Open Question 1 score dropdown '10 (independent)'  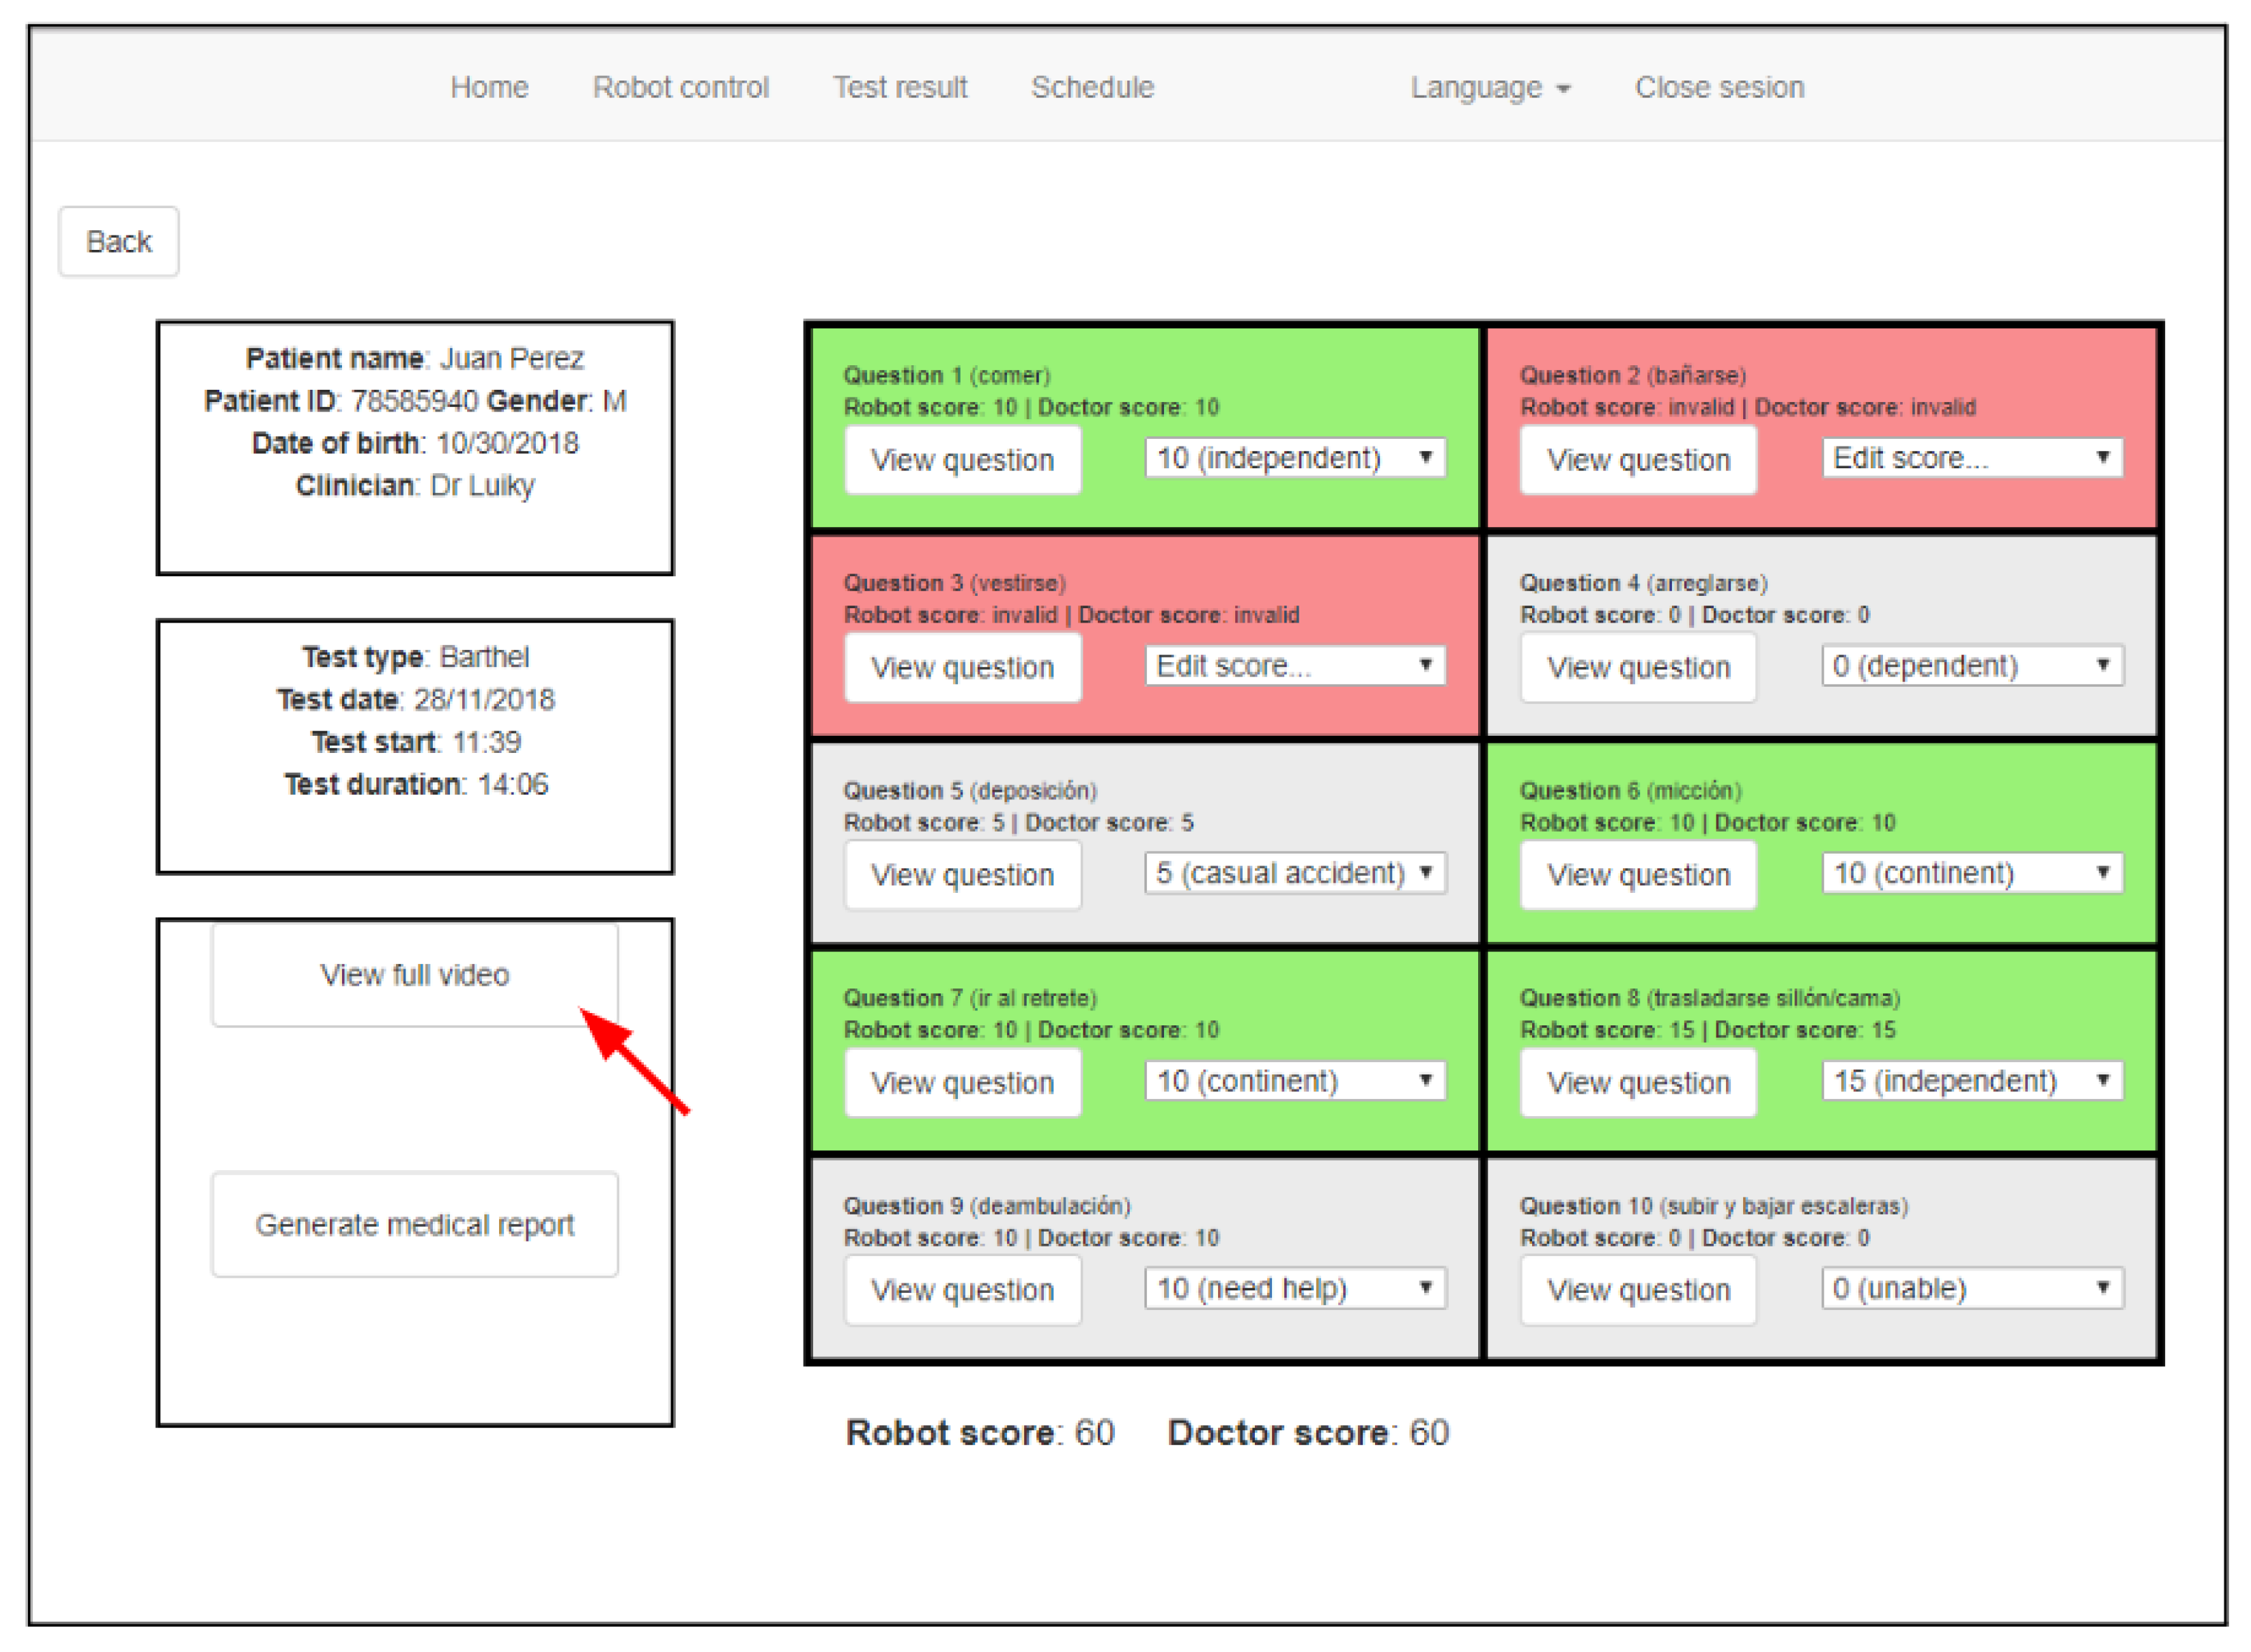pos(1295,458)
